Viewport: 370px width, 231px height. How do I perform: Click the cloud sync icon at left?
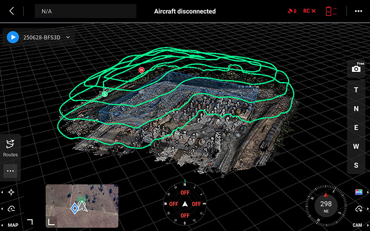coord(11,208)
